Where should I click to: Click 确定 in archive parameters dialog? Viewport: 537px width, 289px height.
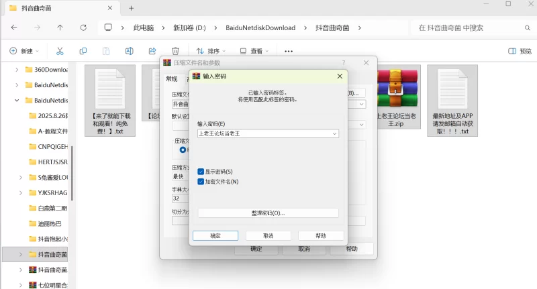(256, 249)
